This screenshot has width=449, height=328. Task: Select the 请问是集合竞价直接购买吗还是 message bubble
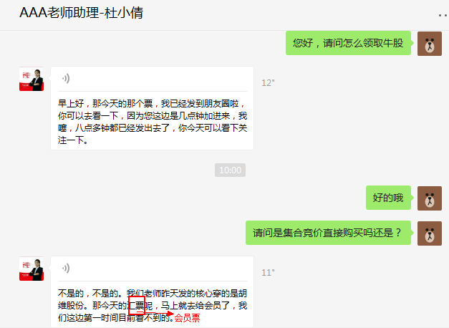[328, 233]
